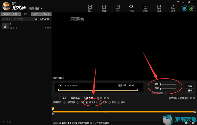Viewport: 197px width, 125px height.
Task: Click the magnifier search icon
Action: pyautogui.click(x=36, y=19)
